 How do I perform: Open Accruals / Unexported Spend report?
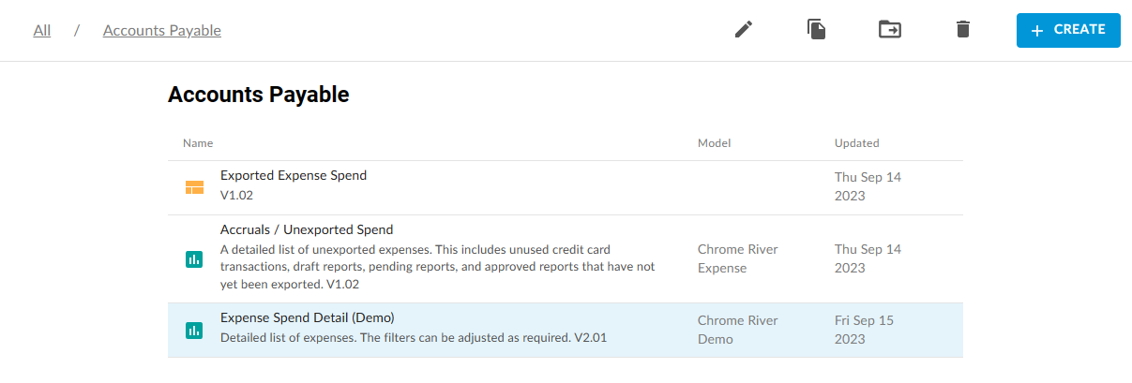[307, 229]
